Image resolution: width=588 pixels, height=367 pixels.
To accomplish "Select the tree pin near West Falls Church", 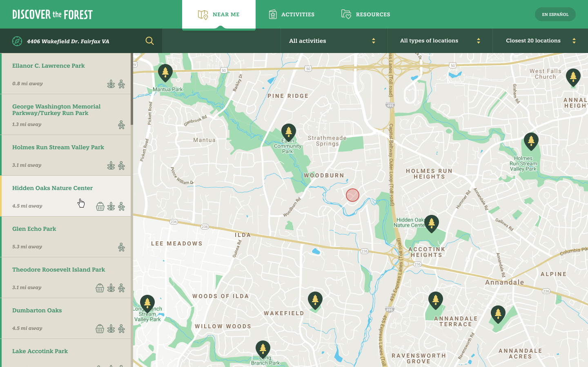I will click(x=573, y=77).
